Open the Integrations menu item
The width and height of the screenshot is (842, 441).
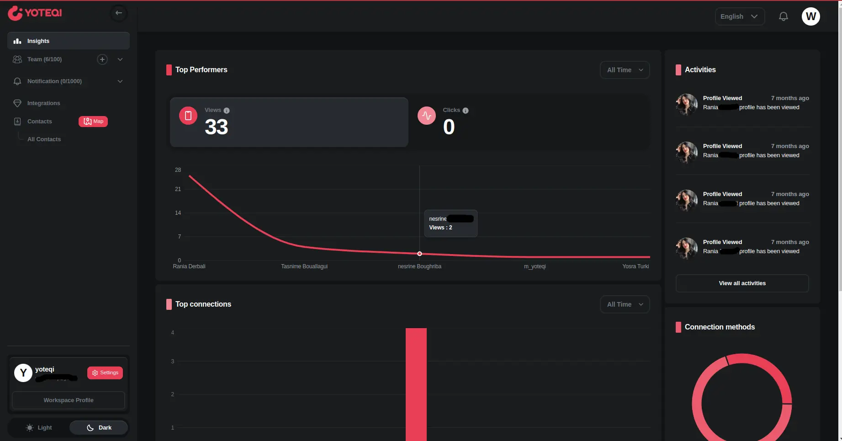coord(43,103)
